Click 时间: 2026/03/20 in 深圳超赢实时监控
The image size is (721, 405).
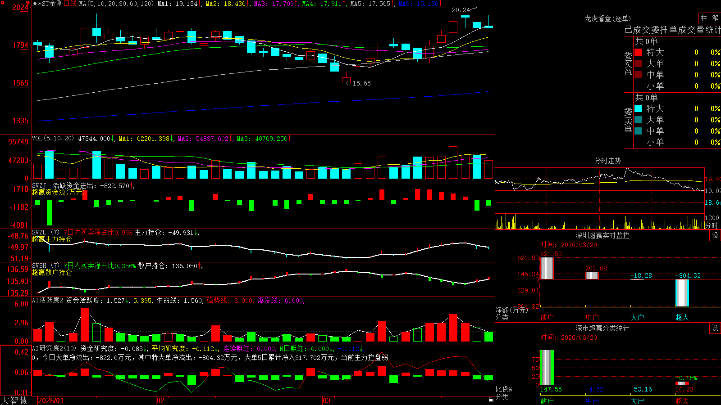point(569,245)
